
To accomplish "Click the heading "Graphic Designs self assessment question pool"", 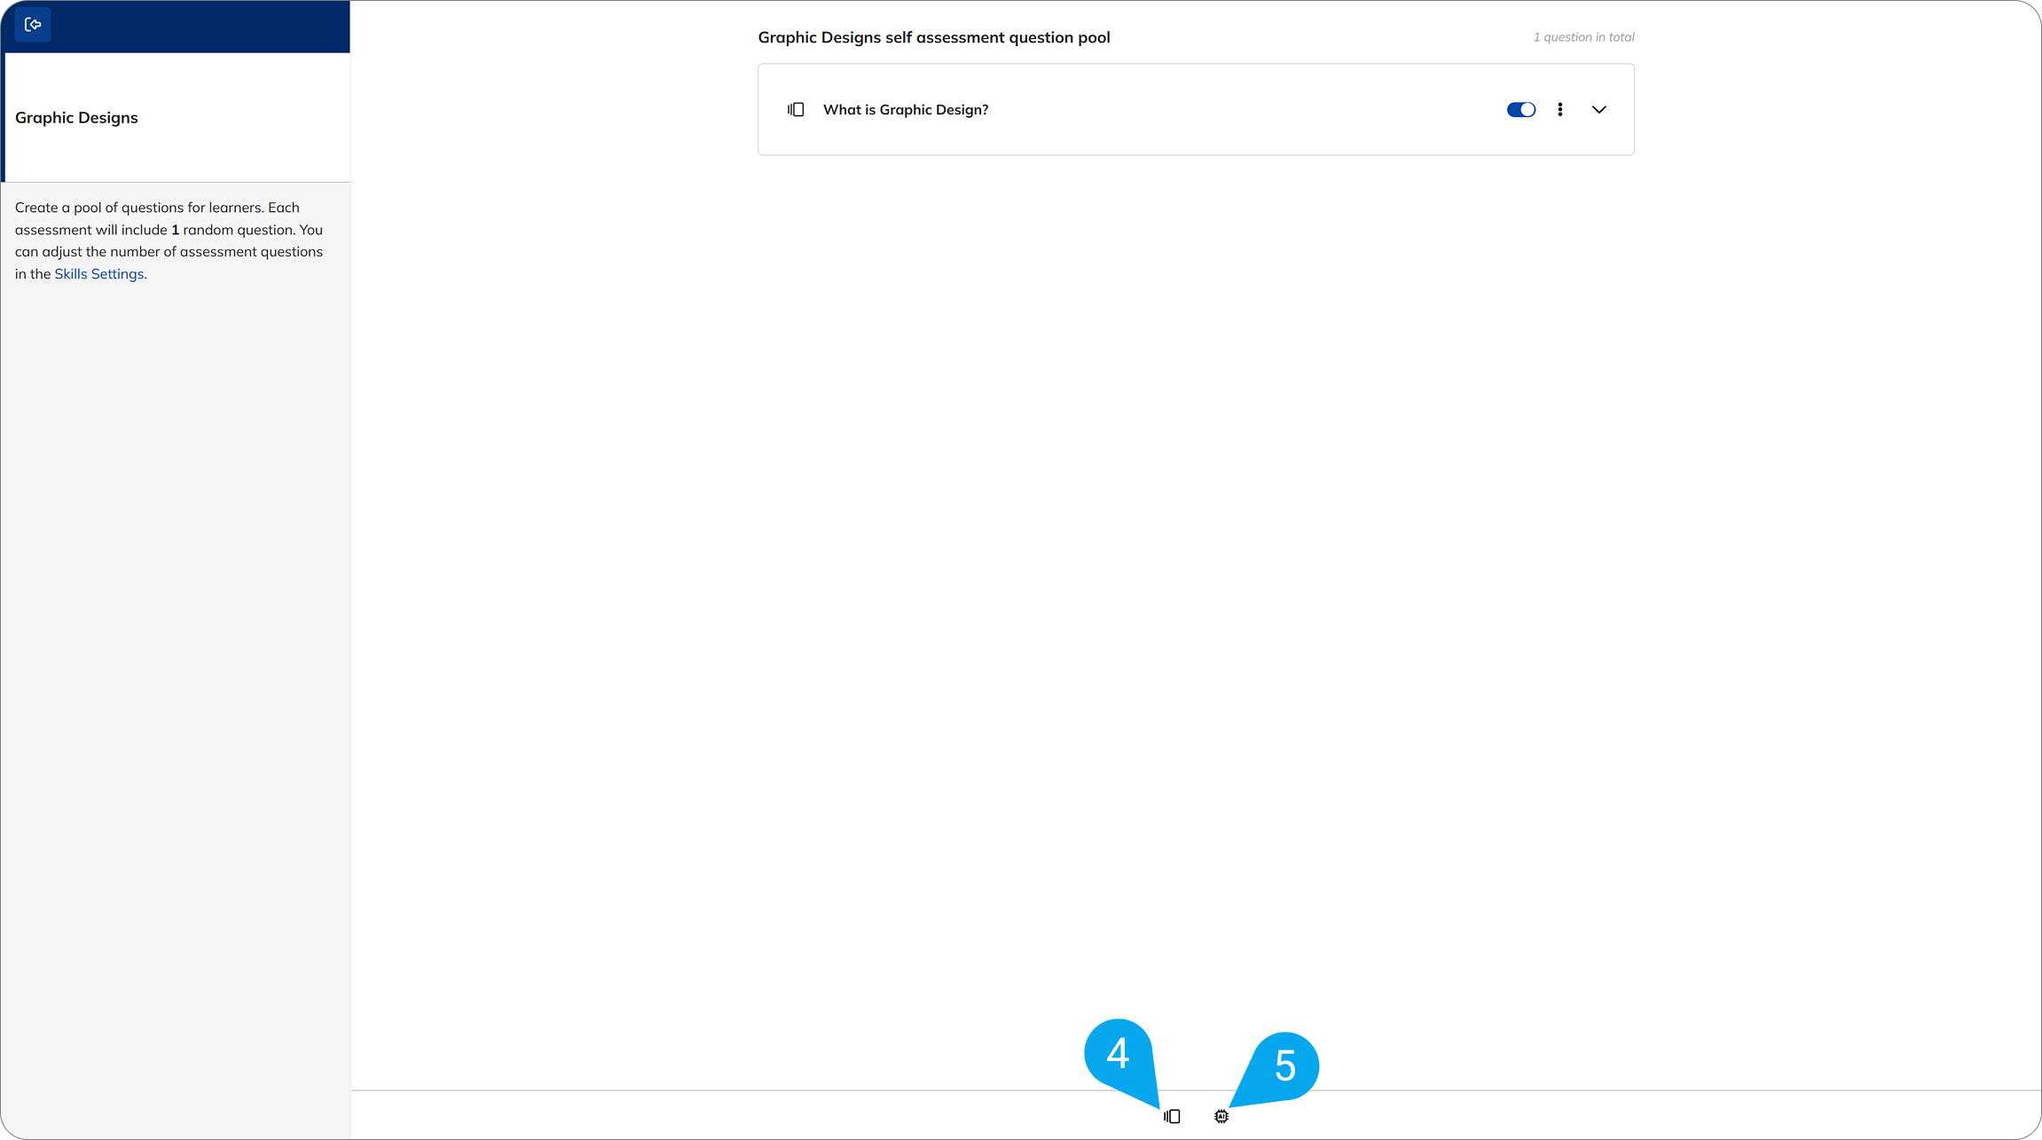I will coord(934,37).
